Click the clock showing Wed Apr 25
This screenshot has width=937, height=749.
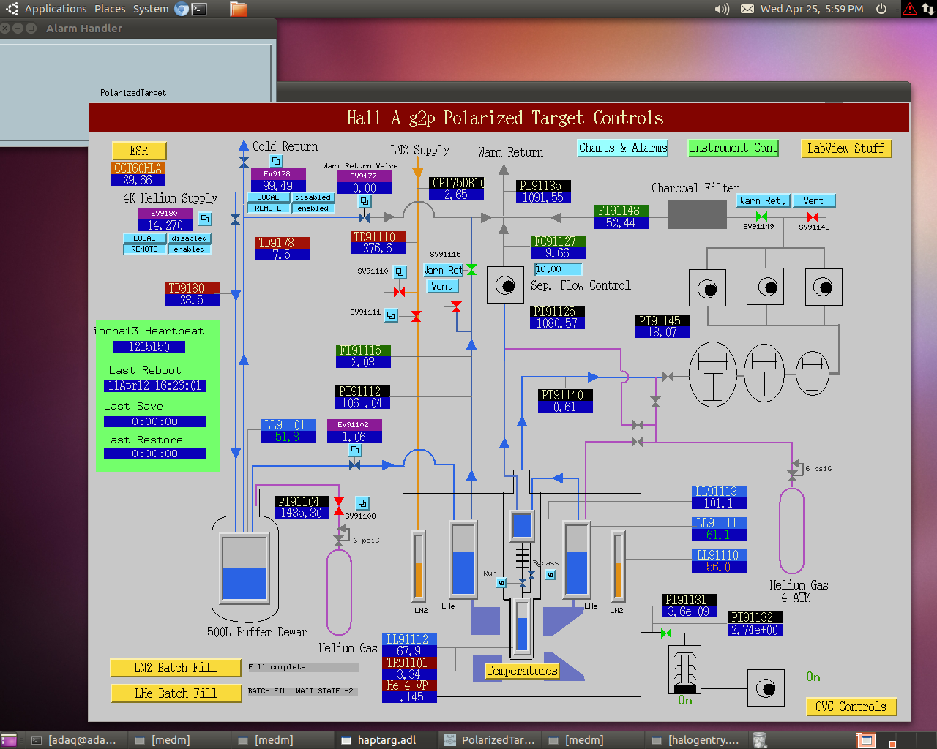812,9
